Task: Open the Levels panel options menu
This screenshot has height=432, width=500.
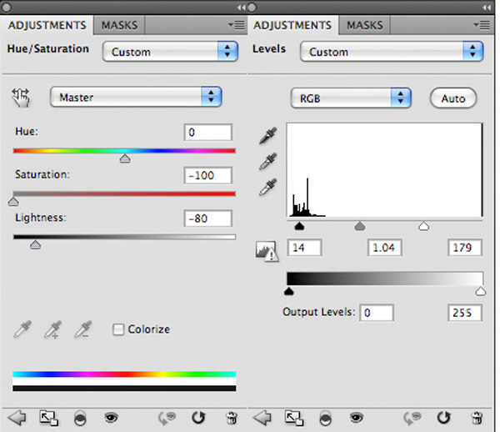Action: click(x=482, y=25)
